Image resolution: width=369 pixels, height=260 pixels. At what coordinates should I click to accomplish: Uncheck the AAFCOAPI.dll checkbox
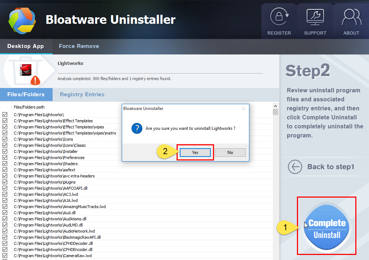click(x=5, y=188)
